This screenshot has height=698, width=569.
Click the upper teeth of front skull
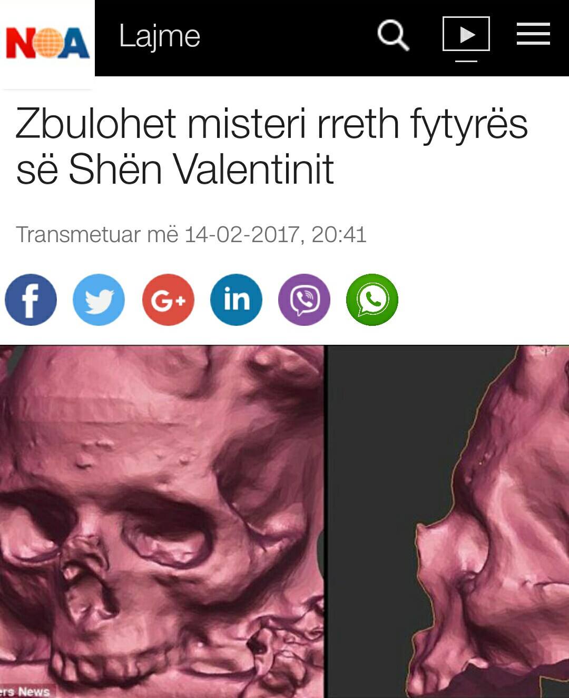click(x=105, y=670)
